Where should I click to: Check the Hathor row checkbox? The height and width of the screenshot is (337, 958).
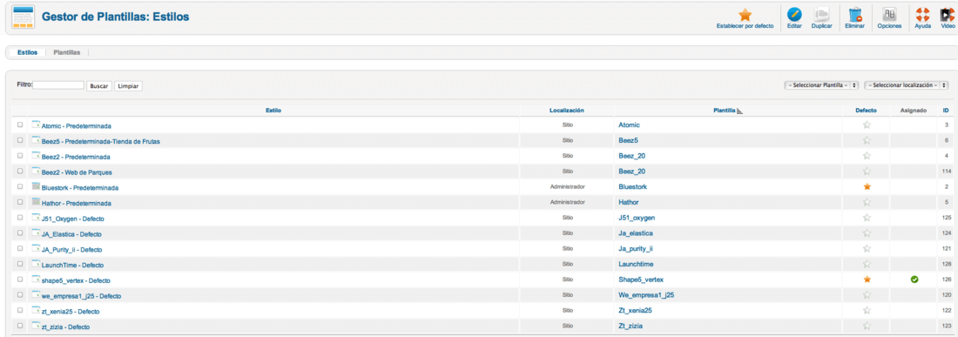(20, 202)
